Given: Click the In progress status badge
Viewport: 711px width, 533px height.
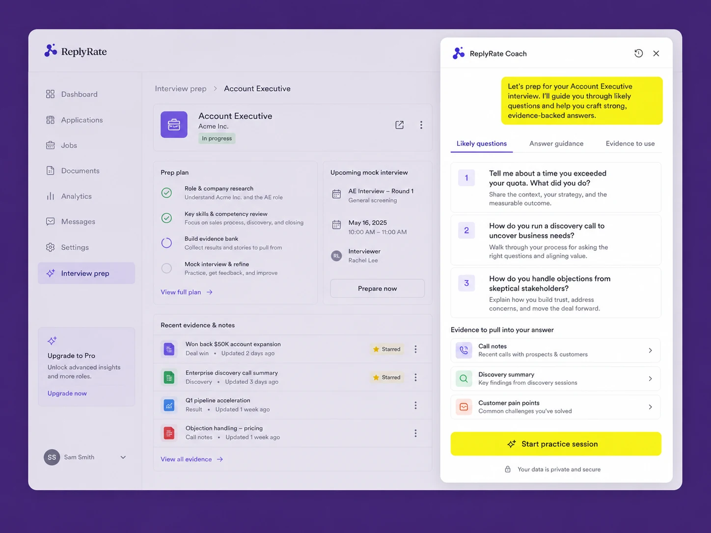Looking at the screenshot, I should pos(217,138).
